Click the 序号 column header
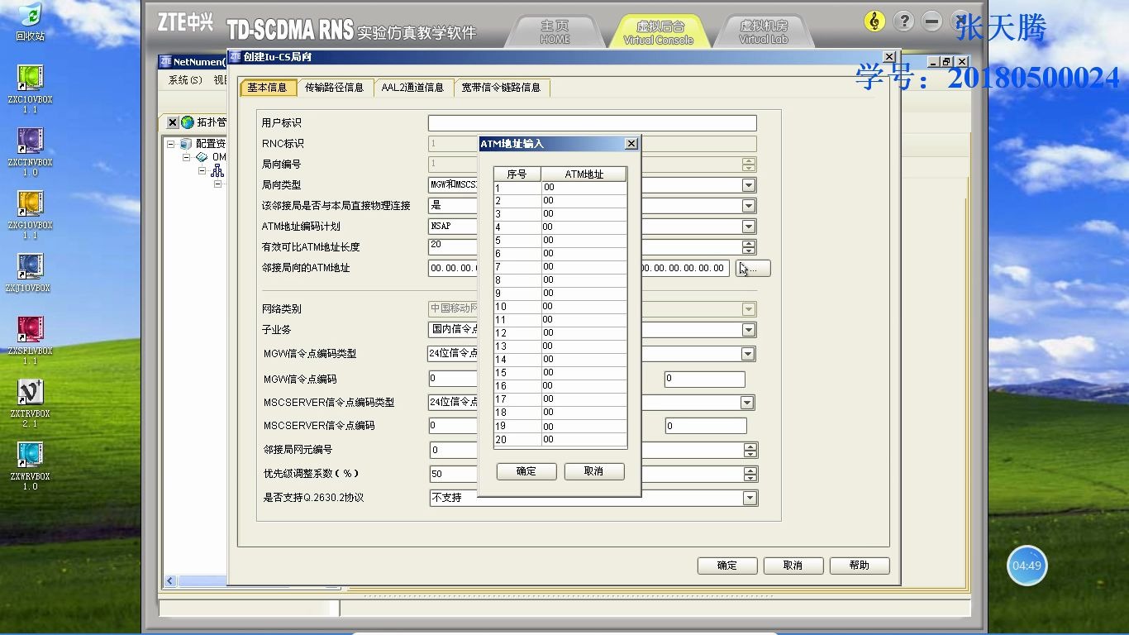Screen dimensions: 1129x635 (x=517, y=174)
